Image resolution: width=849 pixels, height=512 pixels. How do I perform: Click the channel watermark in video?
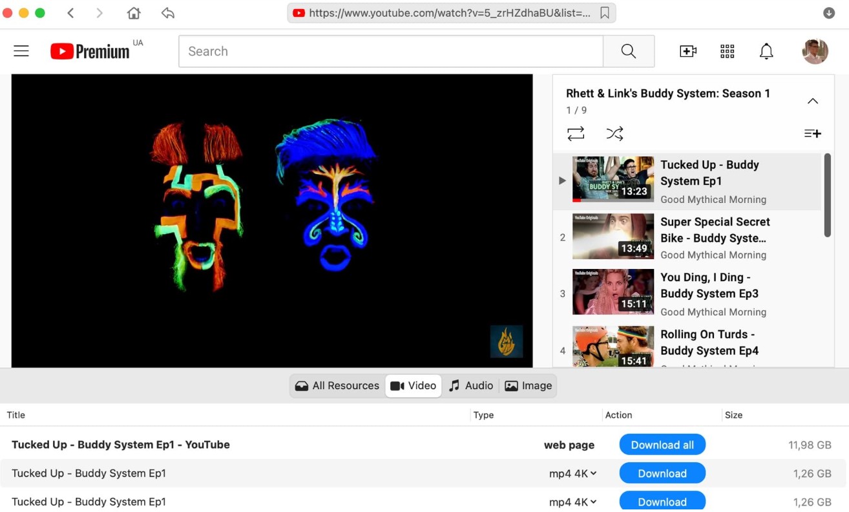507,341
